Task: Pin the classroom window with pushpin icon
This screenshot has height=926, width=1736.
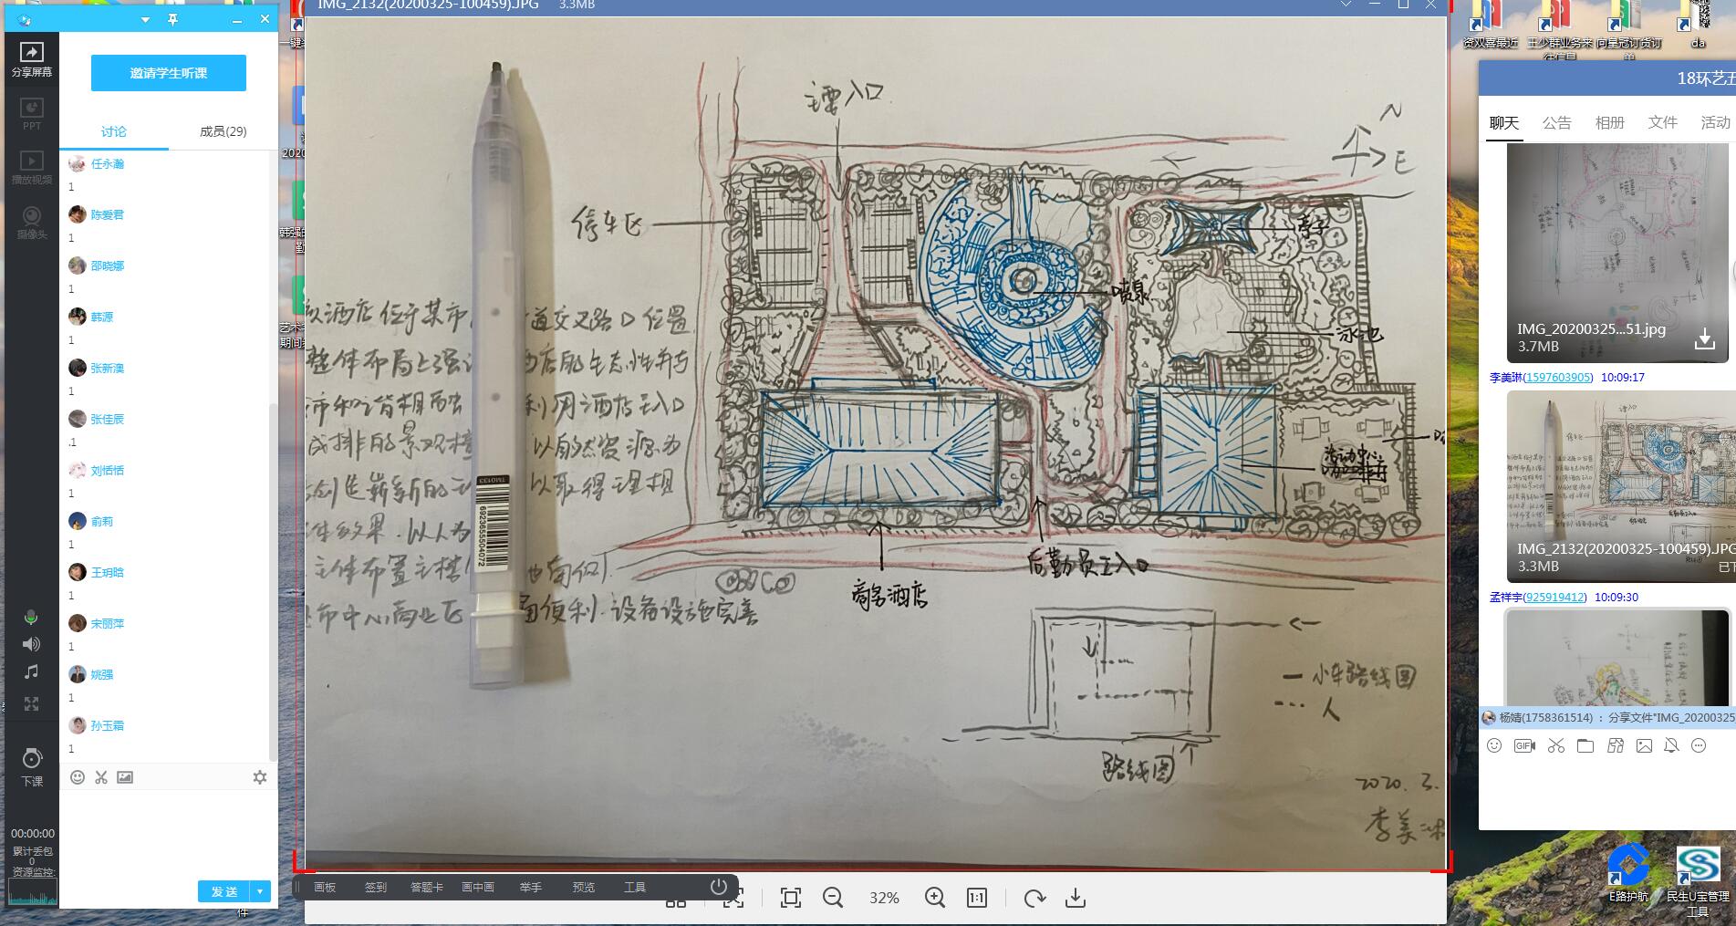Action: [x=172, y=20]
